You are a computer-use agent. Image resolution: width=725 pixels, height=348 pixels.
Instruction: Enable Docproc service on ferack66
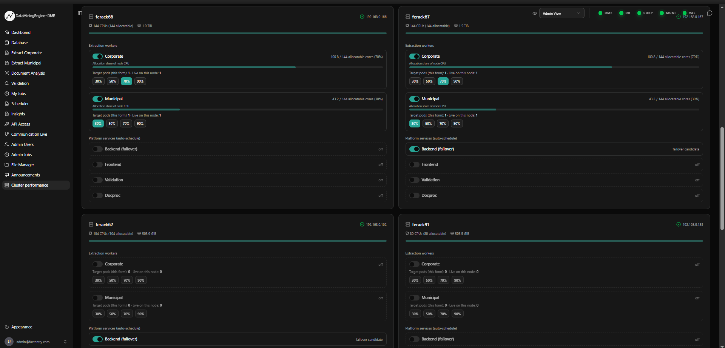(97, 195)
